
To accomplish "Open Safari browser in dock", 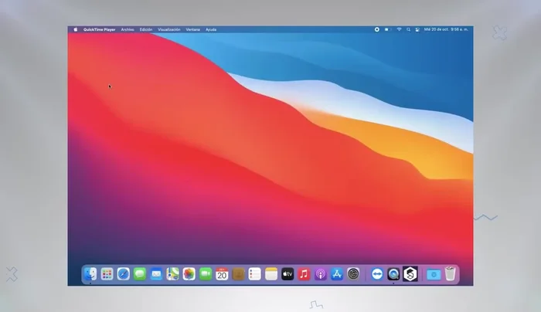I will tap(123, 274).
